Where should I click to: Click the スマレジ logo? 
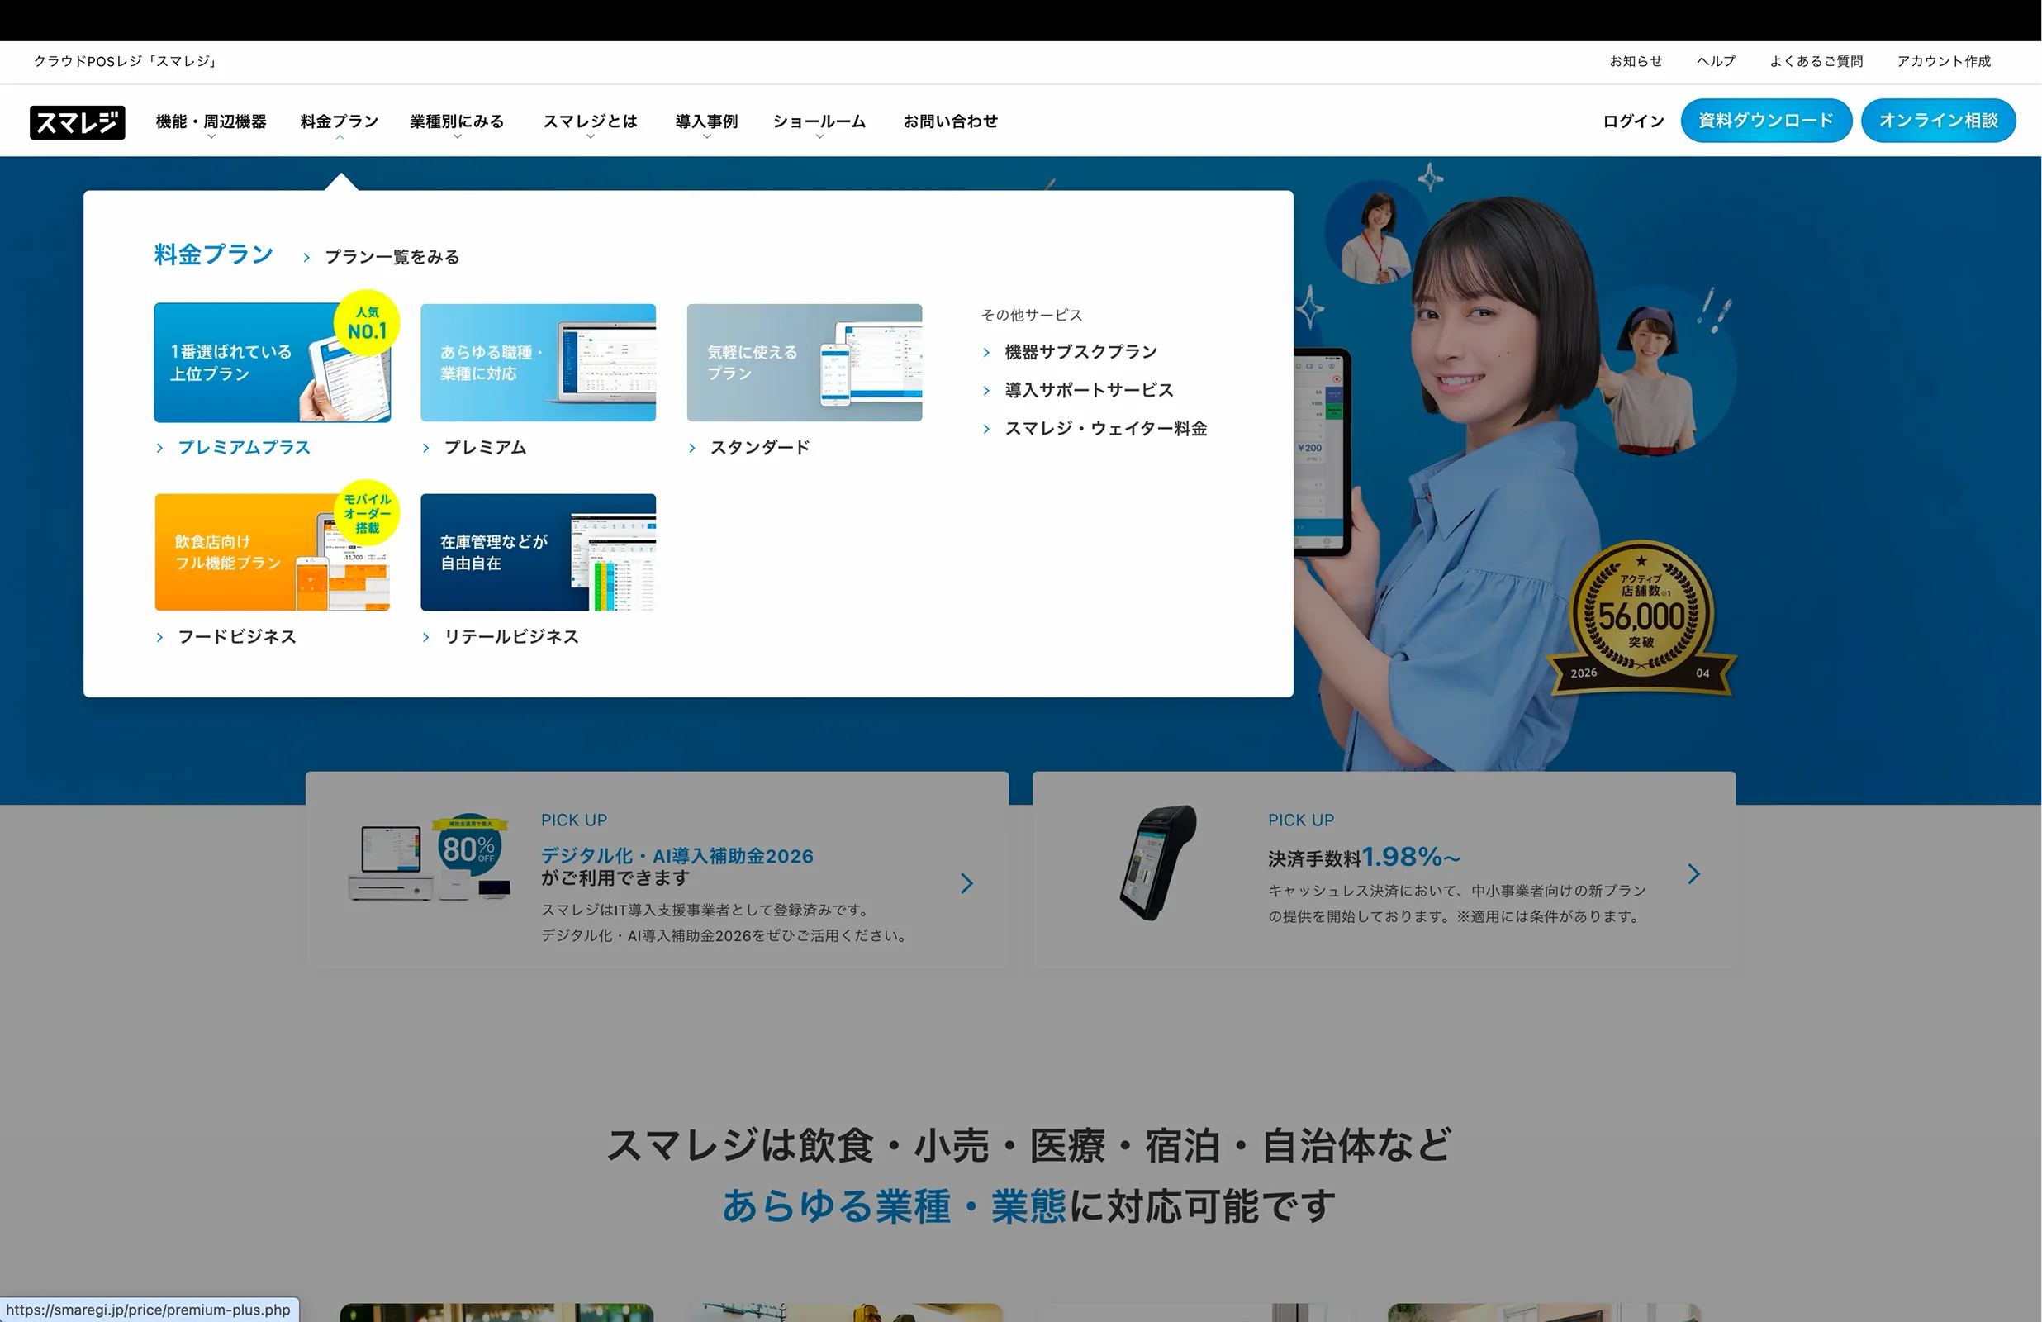[x=77, y=122]
